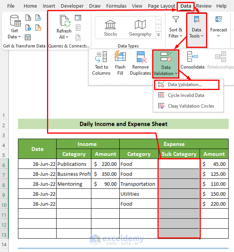Viewport: 234px width, 252px height.
Task: Switch to the Insert tab
Action: click(49, 6)
